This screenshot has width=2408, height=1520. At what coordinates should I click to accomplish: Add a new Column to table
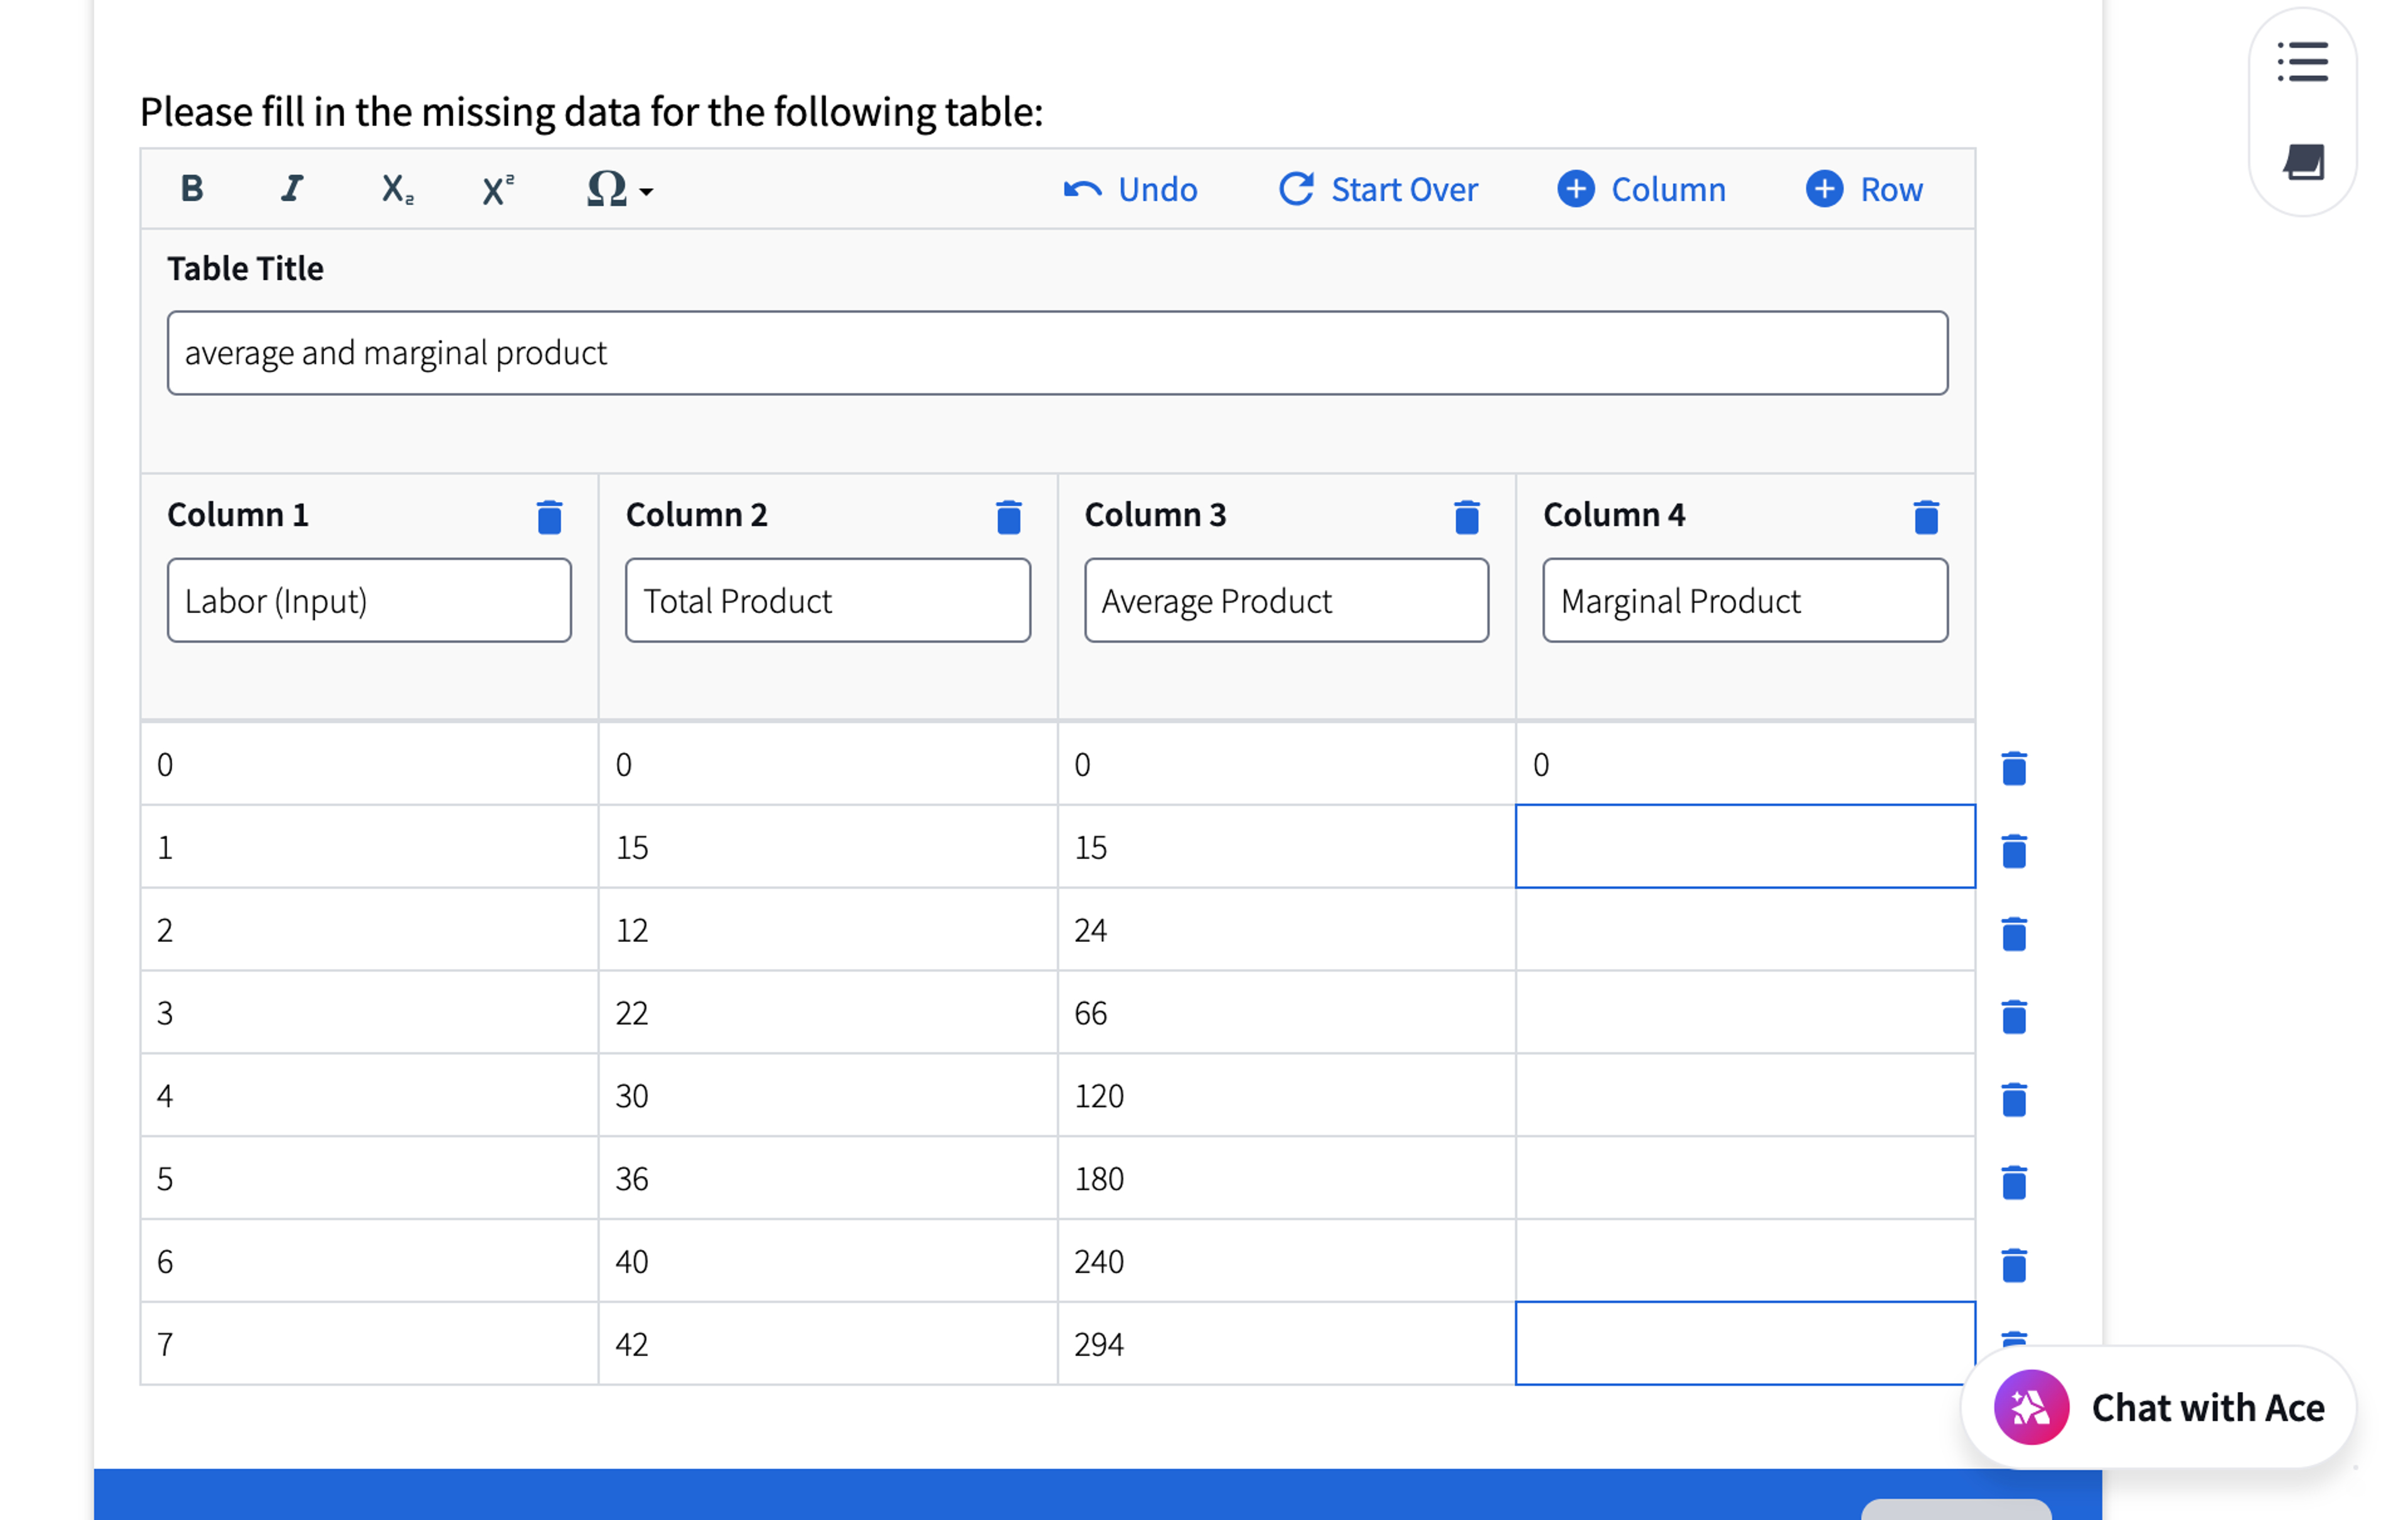pos(1641,189)
